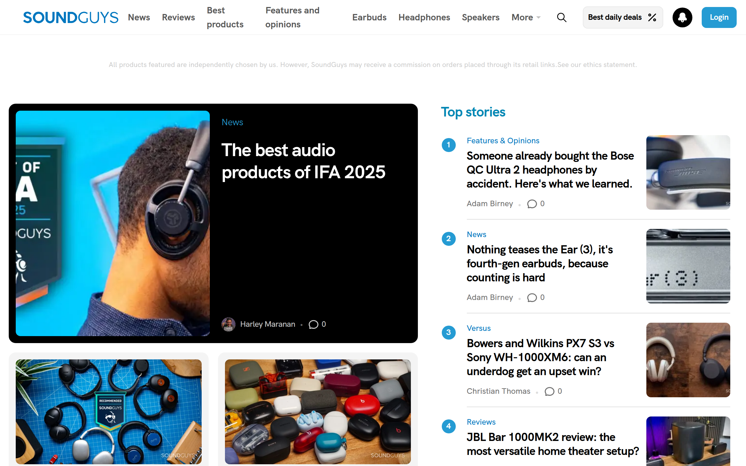Open JBL Bar 1000MK2 review story

(553, 444)
